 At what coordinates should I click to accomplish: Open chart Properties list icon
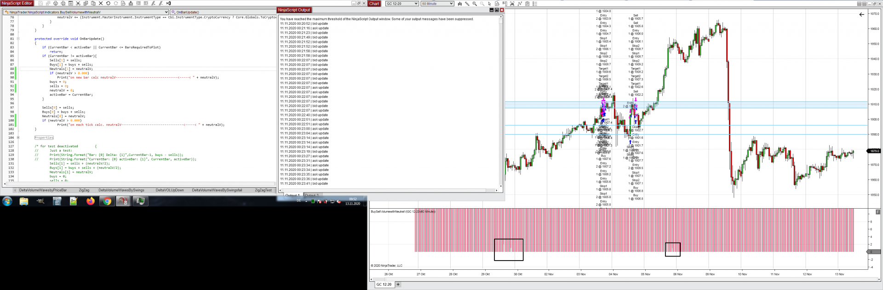point(534,4)
